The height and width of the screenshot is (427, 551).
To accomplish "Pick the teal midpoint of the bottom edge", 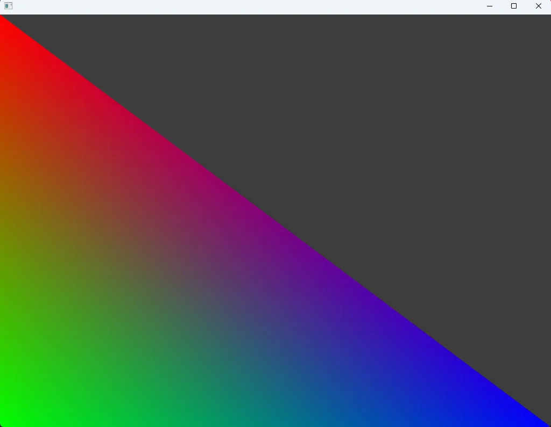I will click(274, 422).
